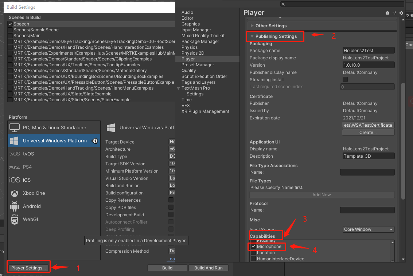This screenshot has height=276, width=413.
Task: Select XR Plugin Management category
Action: 205,111
